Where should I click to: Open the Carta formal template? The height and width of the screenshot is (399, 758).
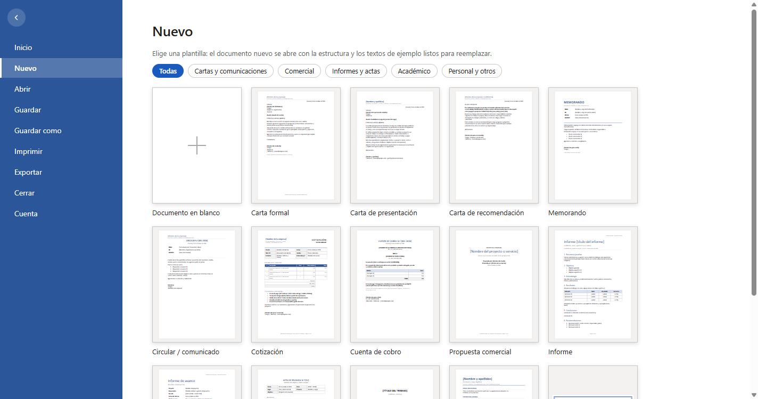tap(296, 145)
